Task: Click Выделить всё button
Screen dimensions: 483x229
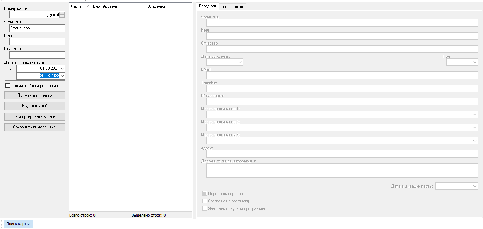Action: (x=35, y=106)
